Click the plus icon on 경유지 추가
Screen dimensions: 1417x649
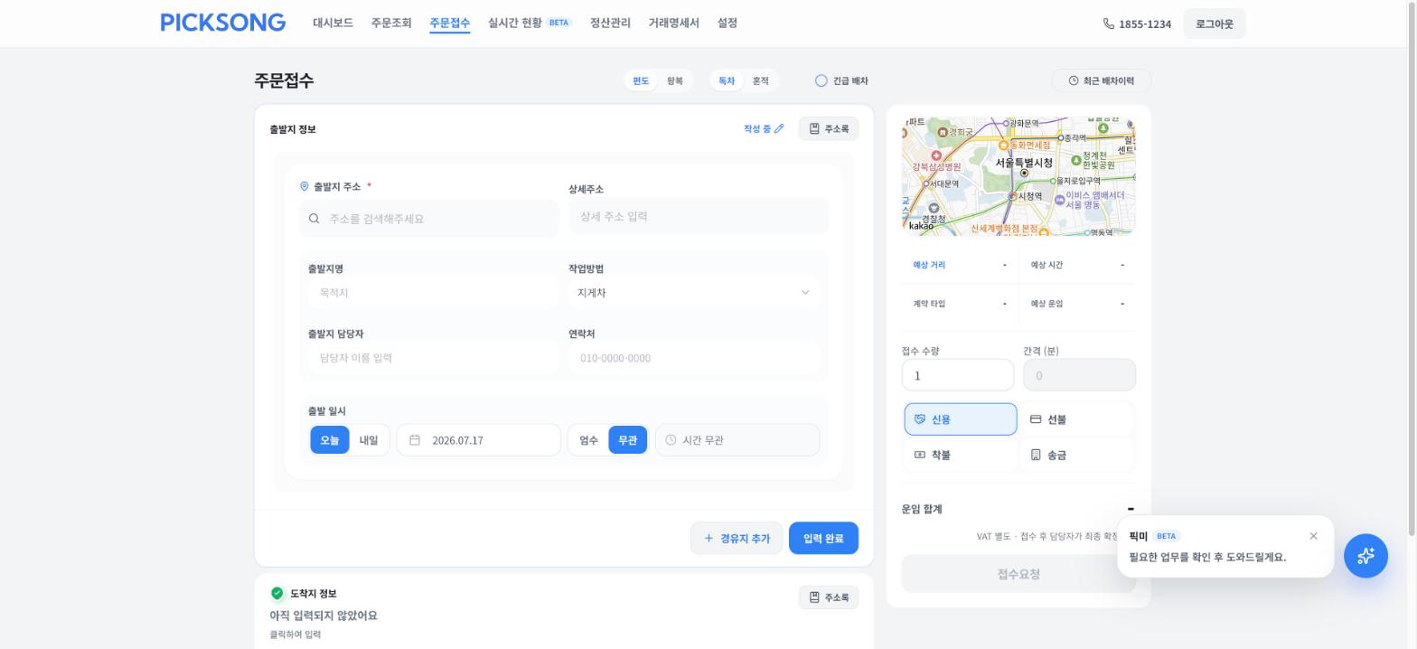point(708,538)
